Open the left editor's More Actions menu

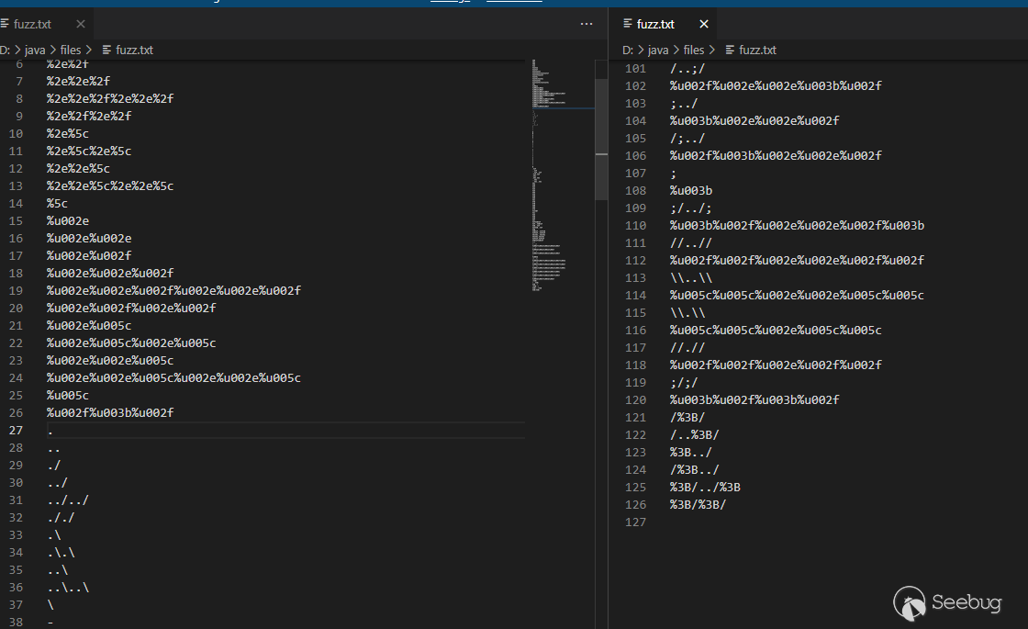[587, 24]
